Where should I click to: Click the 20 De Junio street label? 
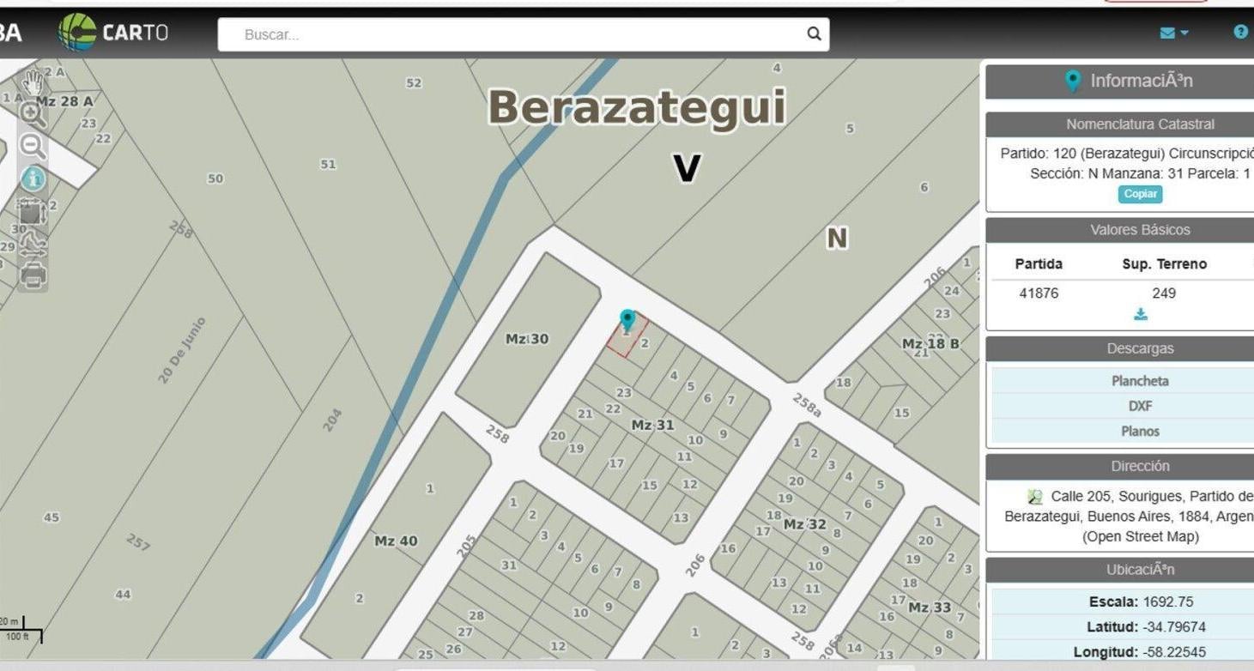tap(182, 349)
